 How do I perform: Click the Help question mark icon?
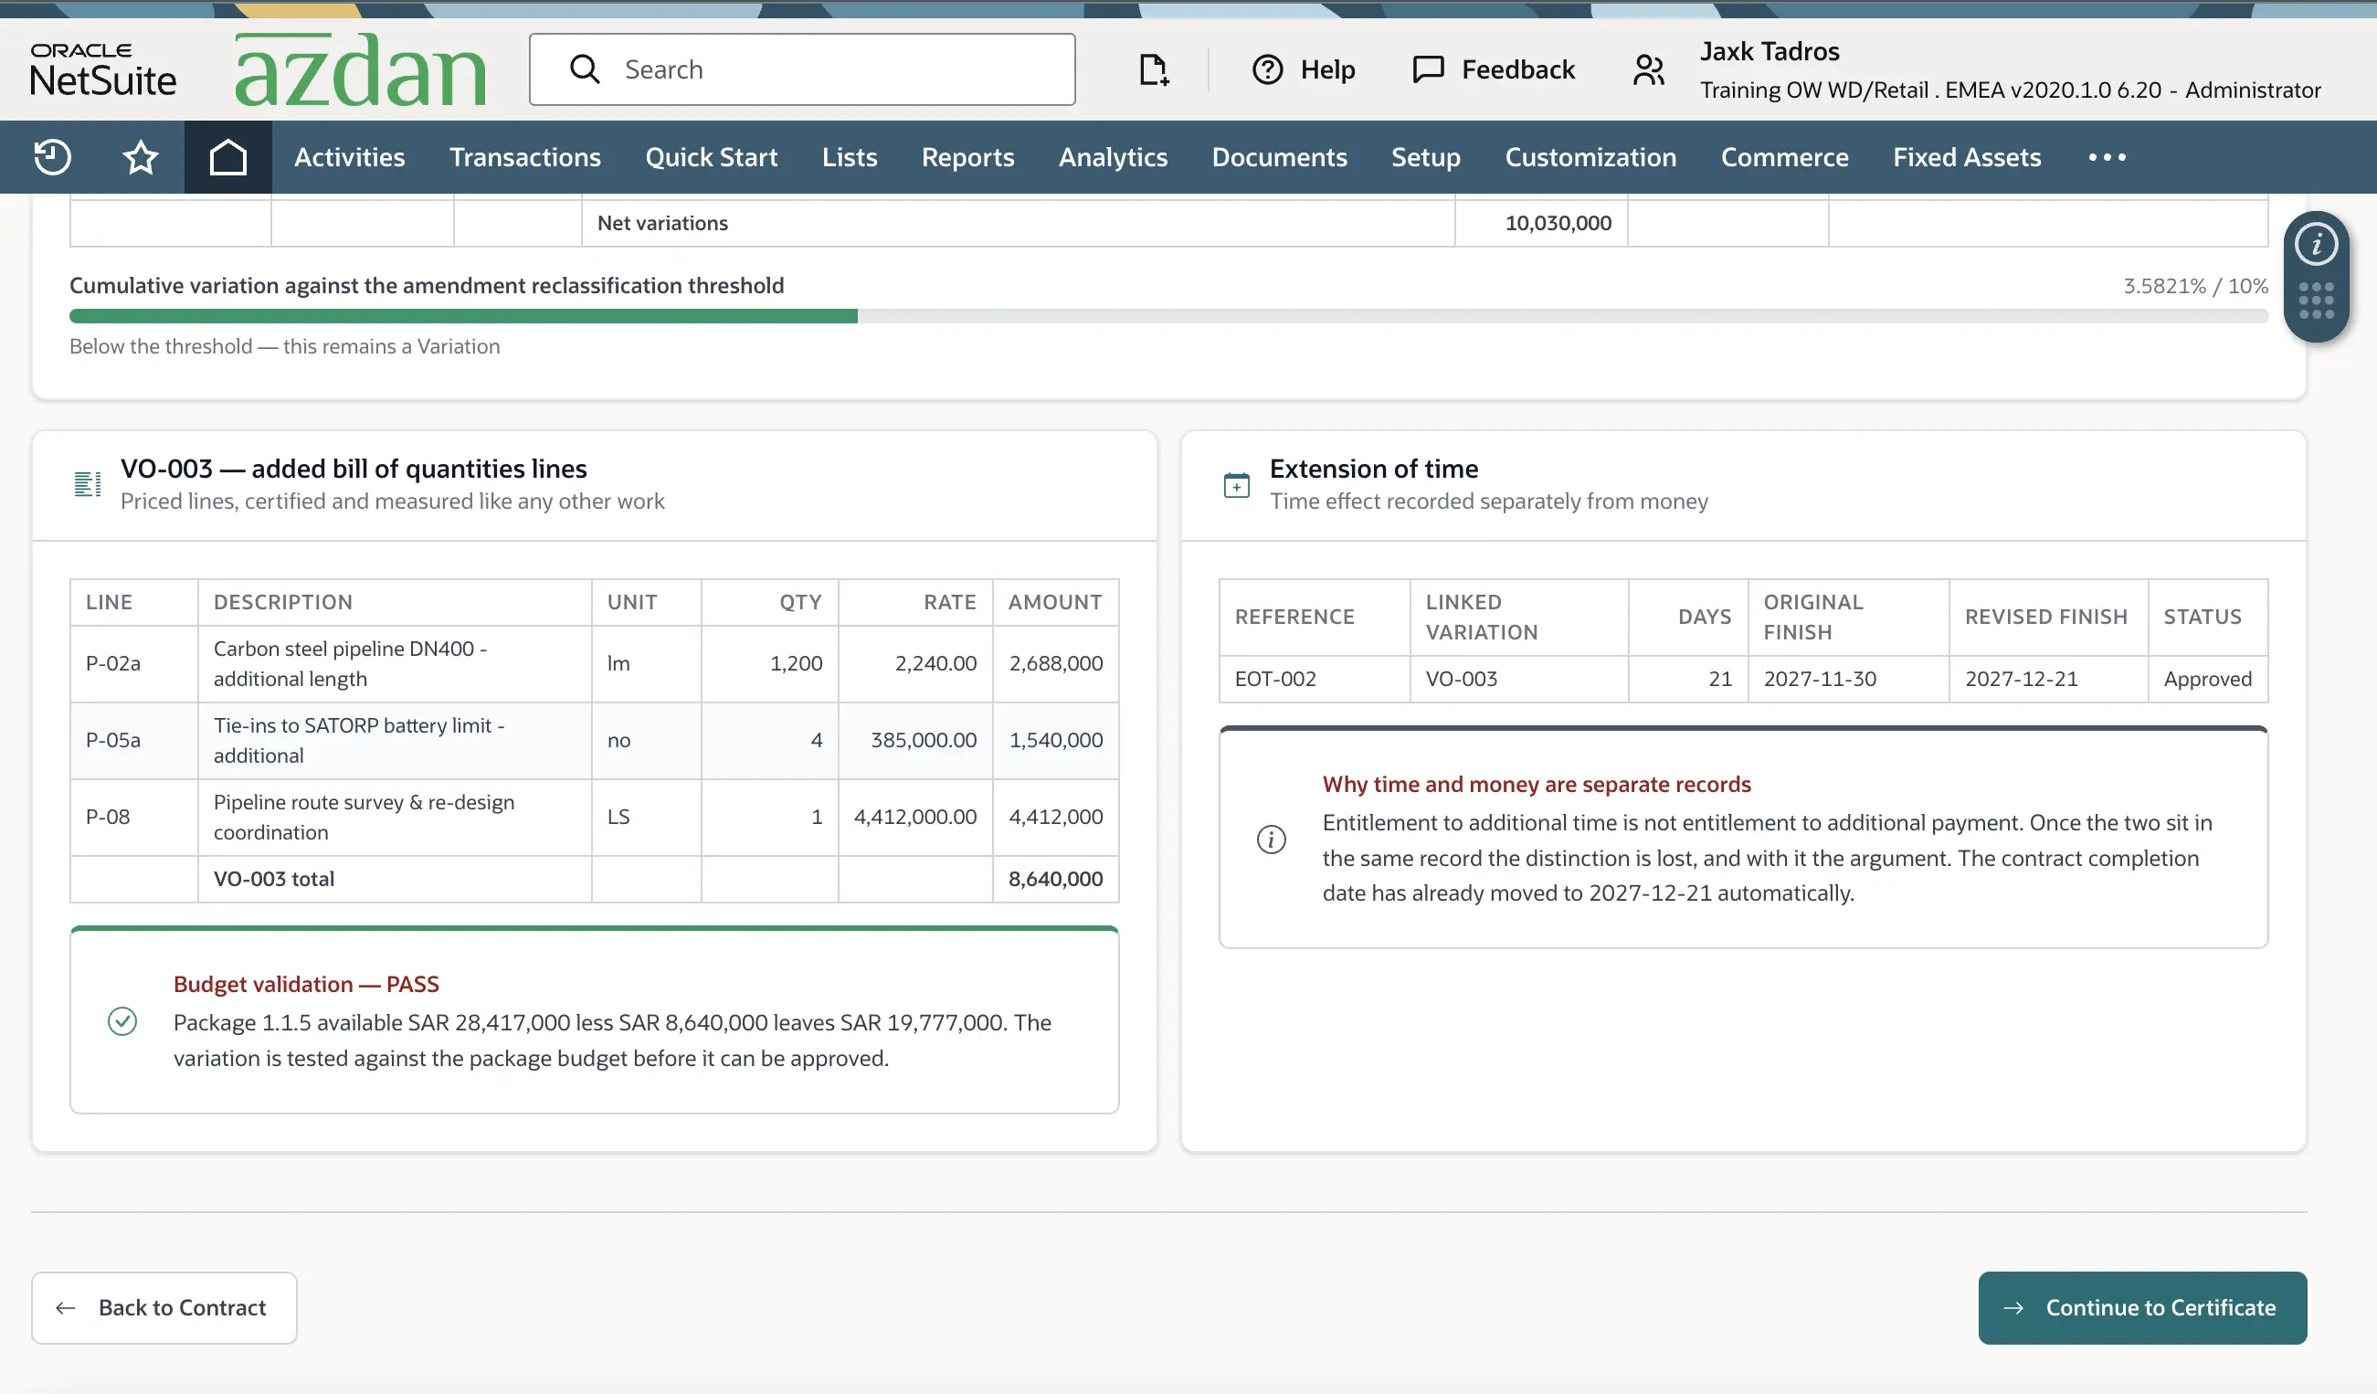1267,69
